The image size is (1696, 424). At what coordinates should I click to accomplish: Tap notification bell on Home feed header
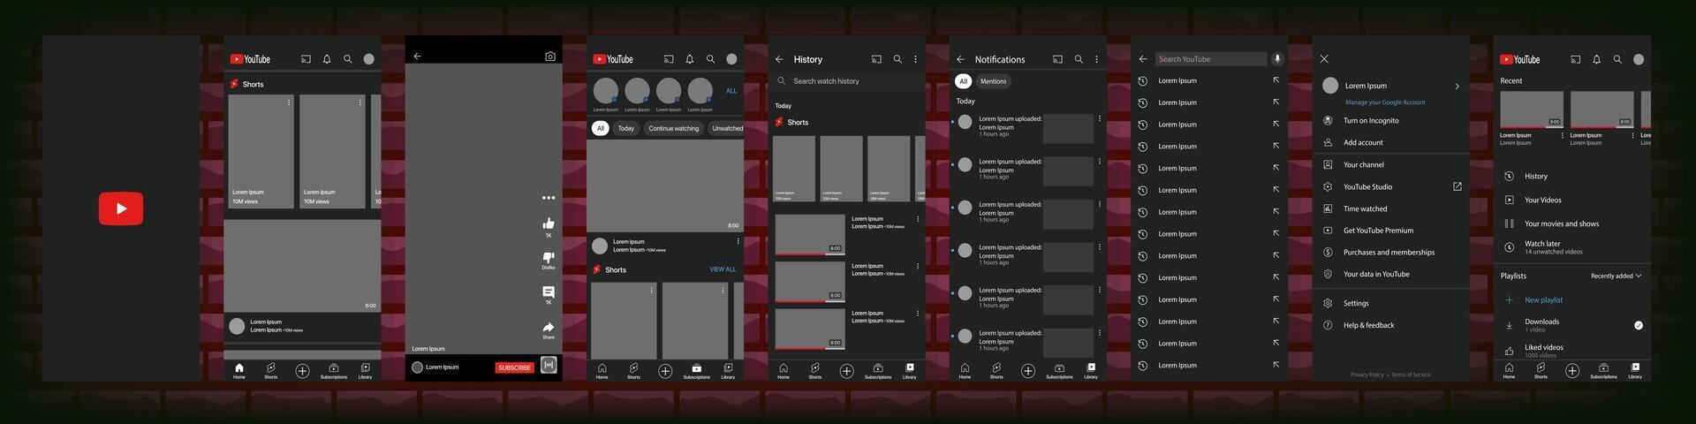click(327, 59)
